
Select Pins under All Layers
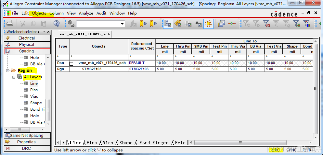click(34, 90)
